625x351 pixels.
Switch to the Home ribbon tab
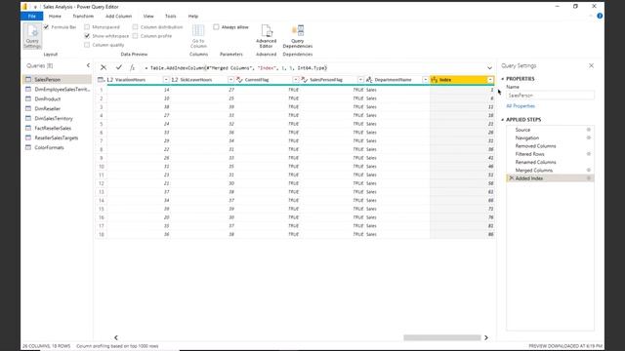[55, 17]
